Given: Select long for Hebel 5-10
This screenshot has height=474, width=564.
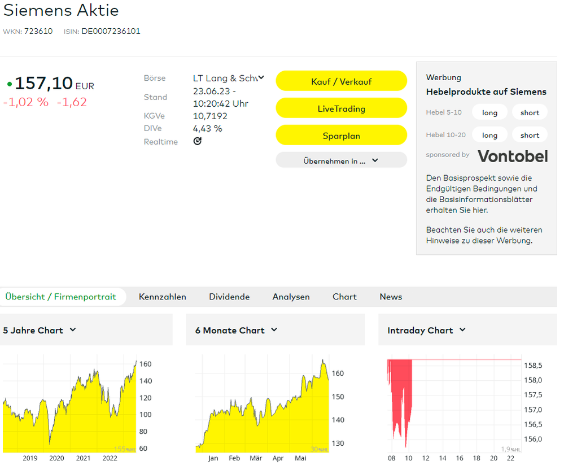Looking at the screenshot, I should [x=489, y=112].
